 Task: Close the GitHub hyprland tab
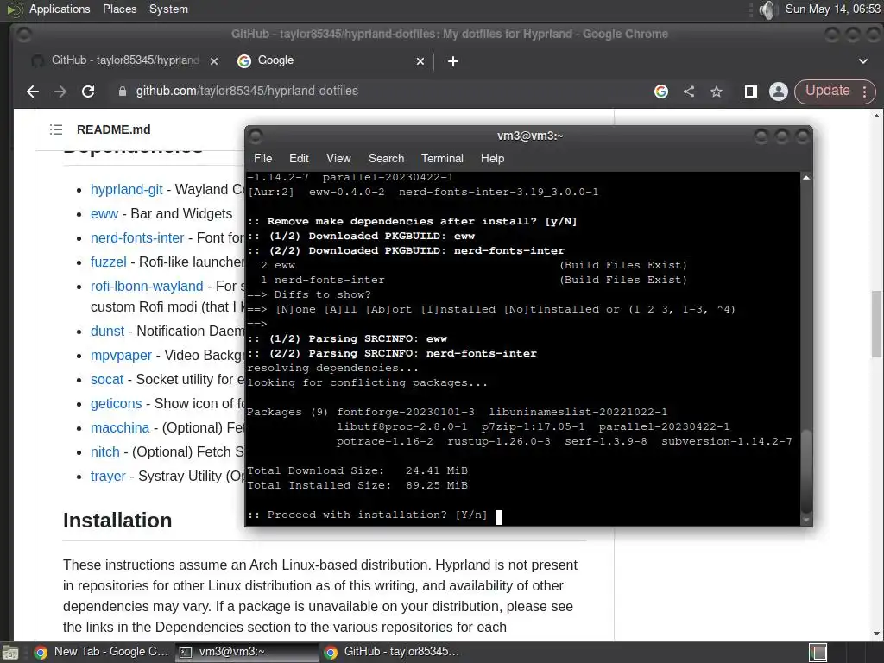[x=214, y=61]
